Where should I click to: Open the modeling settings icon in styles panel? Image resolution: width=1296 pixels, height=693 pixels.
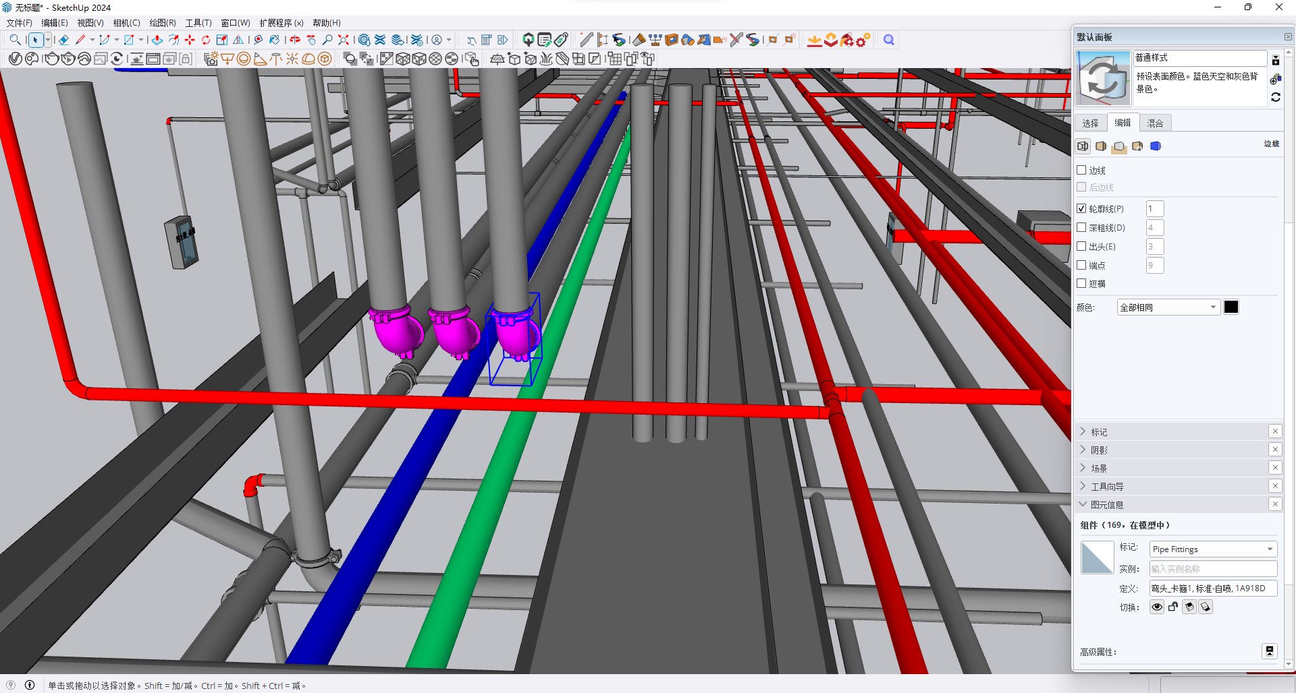point(1156,146)
